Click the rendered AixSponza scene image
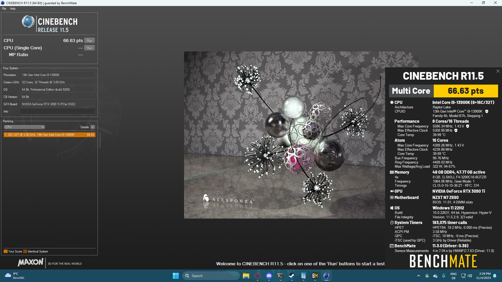The width and height of the screenshot is (502, 282). pyautogui.click(x=284, y=135)
